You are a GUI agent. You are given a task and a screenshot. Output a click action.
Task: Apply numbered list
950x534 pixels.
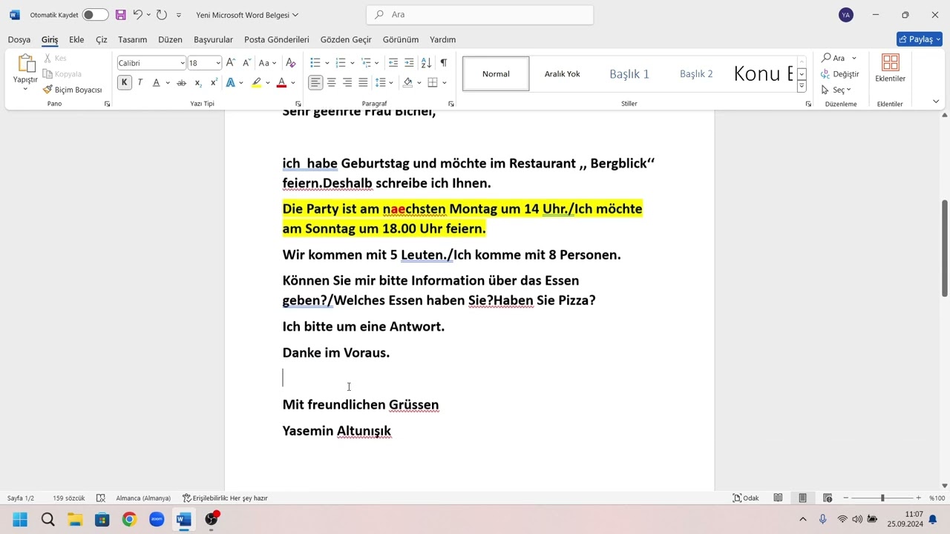(x=341, y=63)
